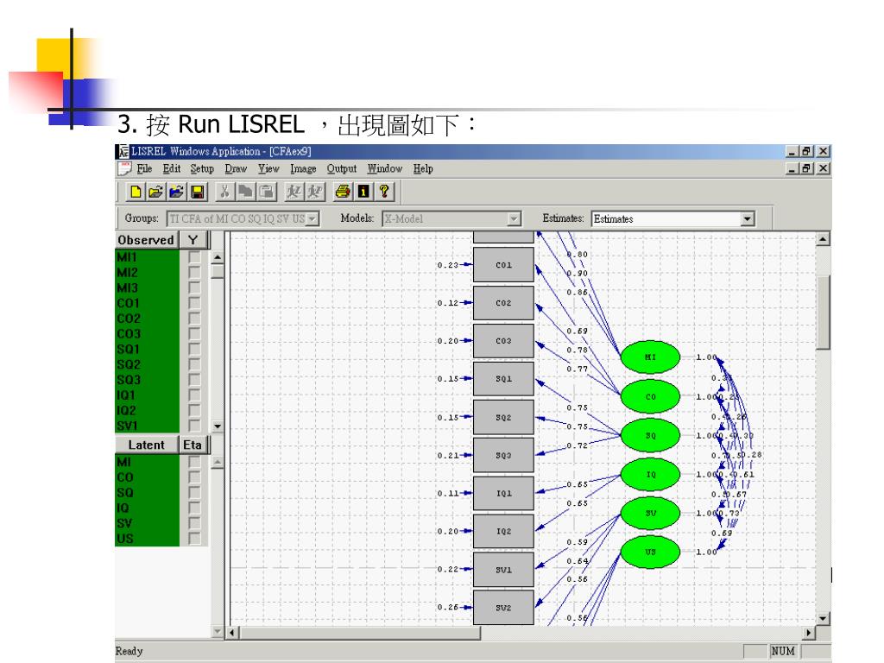Select the SV2 observed variable box
This screenshot has width=884, height=663.
pos(503,608)
